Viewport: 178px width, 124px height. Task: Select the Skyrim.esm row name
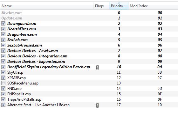point(11,13)
